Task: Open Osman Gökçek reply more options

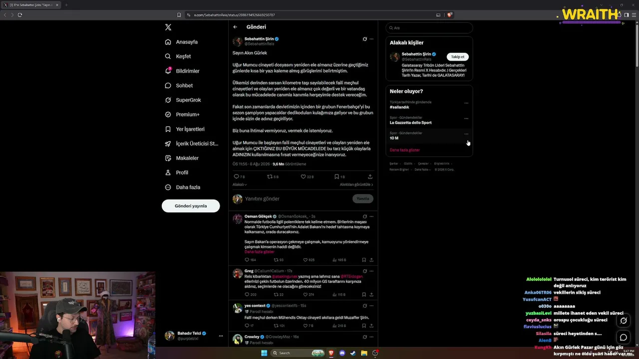Action: pyautogui.click(x=371, y=216)
